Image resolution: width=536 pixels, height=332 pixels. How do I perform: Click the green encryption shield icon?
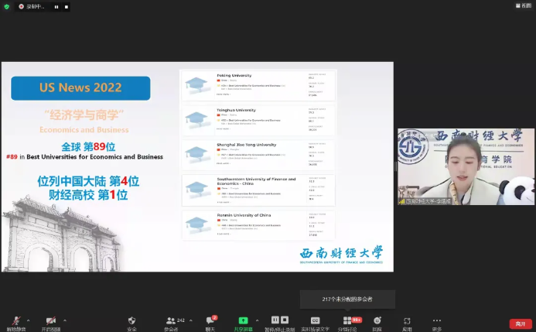(x=6, y=6)
